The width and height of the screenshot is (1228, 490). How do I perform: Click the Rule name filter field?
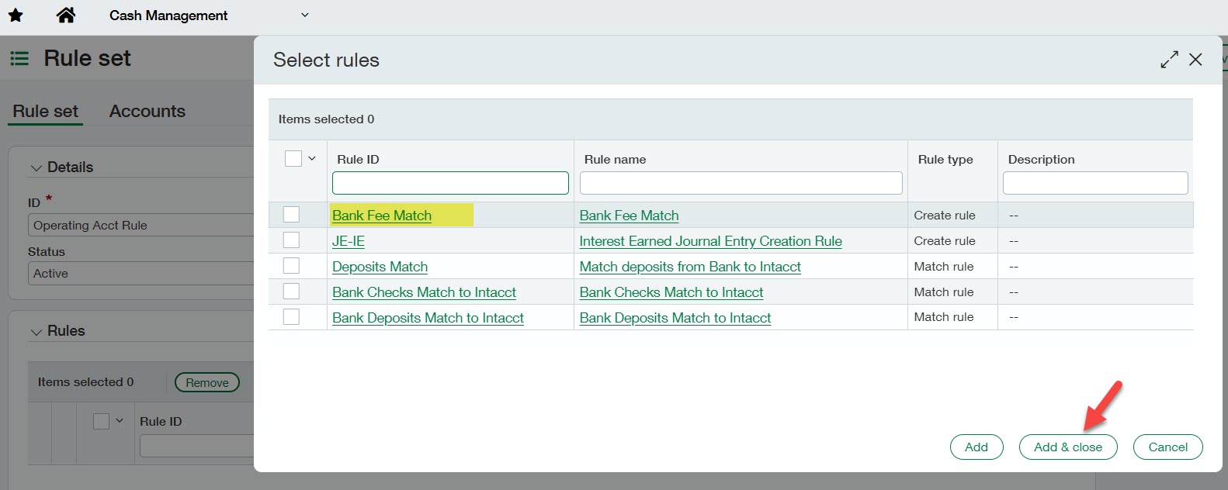click(741, 183)
